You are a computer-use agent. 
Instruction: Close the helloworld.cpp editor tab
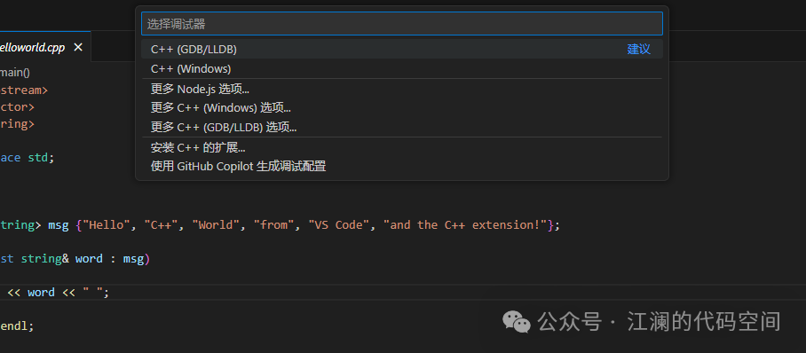(x=78, y=47)
